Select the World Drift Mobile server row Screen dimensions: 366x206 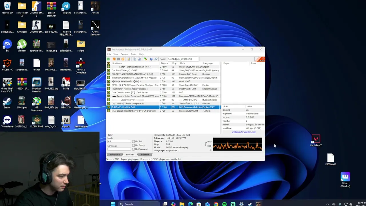[x=163, y=89]
